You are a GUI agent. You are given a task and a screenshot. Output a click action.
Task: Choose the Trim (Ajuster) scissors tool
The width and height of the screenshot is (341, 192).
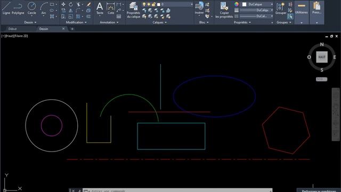[x=78, y=4]
